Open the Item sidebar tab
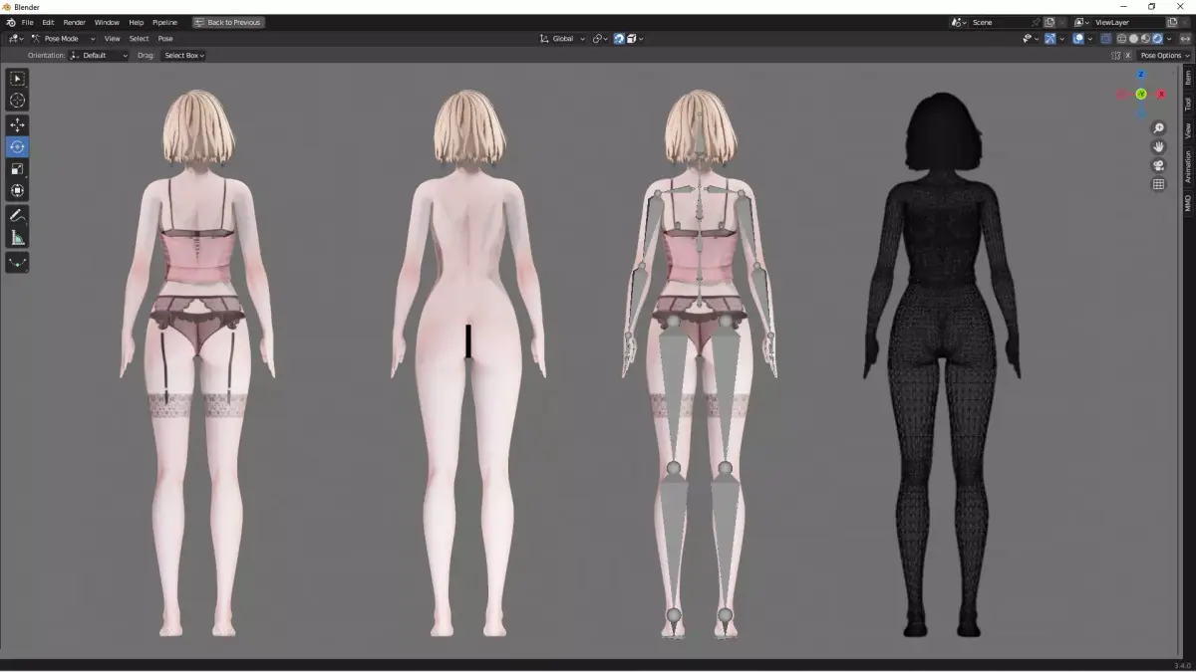This screenshot has height=672, width=1196. tap(1188, 78)
